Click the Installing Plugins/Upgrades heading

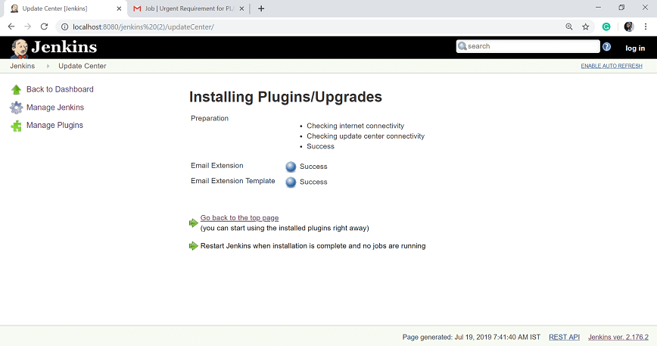tap(285, 97)
